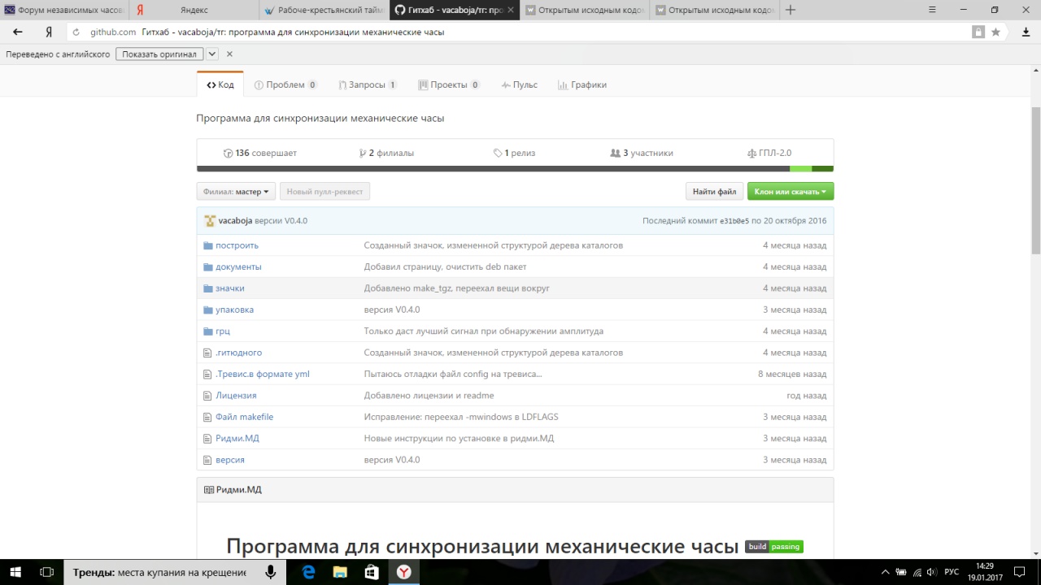Click the browser back arrow
The height and width of the screenshot is (585, 1041).
tap(18, 32)
